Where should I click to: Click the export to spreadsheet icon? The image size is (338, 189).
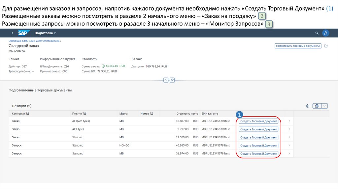point(317,106)
